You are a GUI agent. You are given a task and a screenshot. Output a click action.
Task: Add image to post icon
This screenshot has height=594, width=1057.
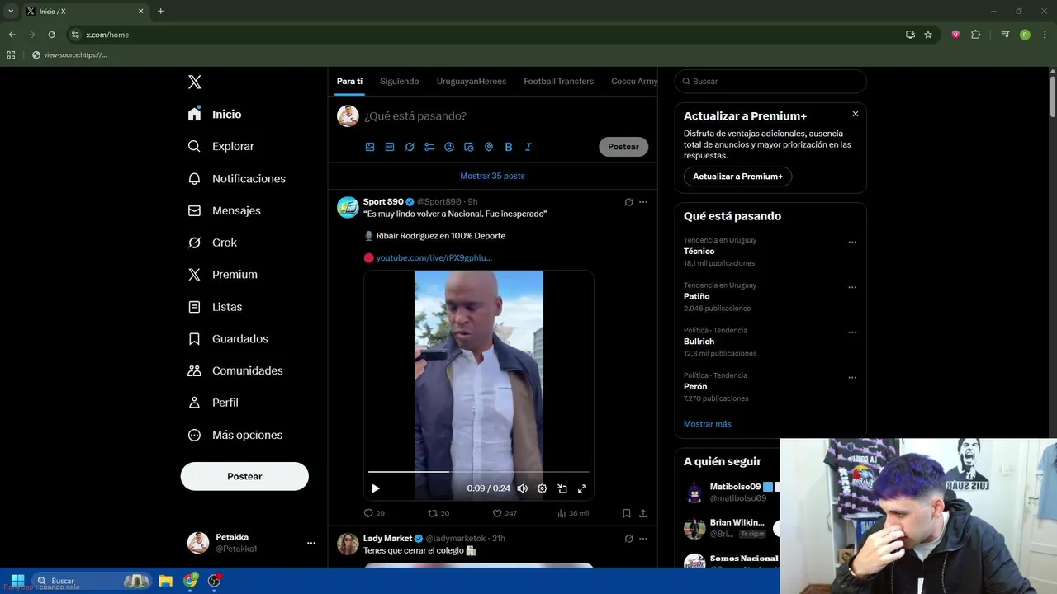[x=370, y=147]
